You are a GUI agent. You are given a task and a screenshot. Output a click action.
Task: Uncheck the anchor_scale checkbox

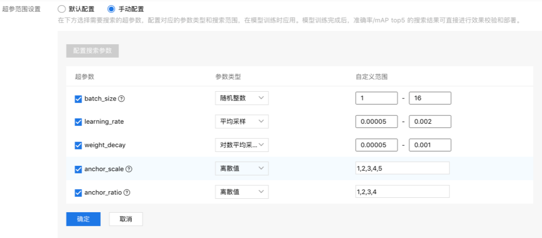(x=79, y=169)
